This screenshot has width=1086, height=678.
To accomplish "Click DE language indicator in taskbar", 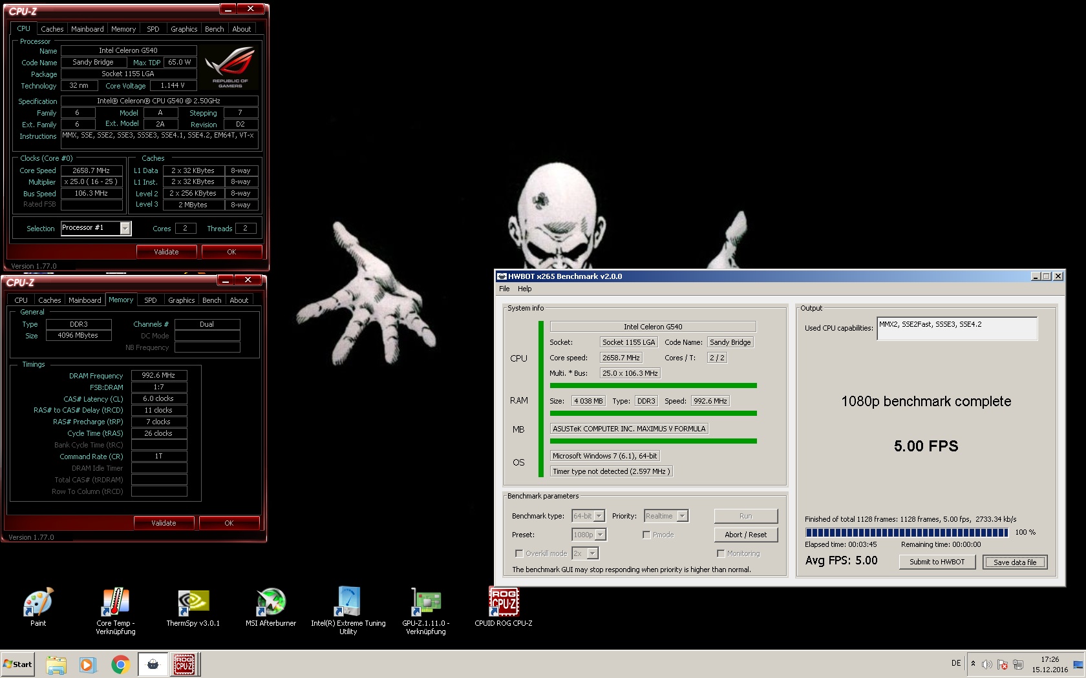I will click(x=956, y=663).
